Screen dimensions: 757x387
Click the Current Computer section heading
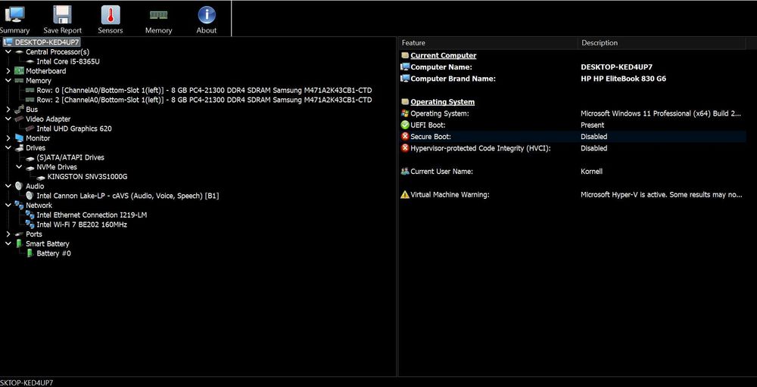click(443, 55)
